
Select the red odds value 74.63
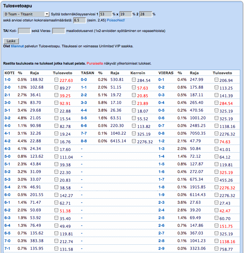point(225,142)
